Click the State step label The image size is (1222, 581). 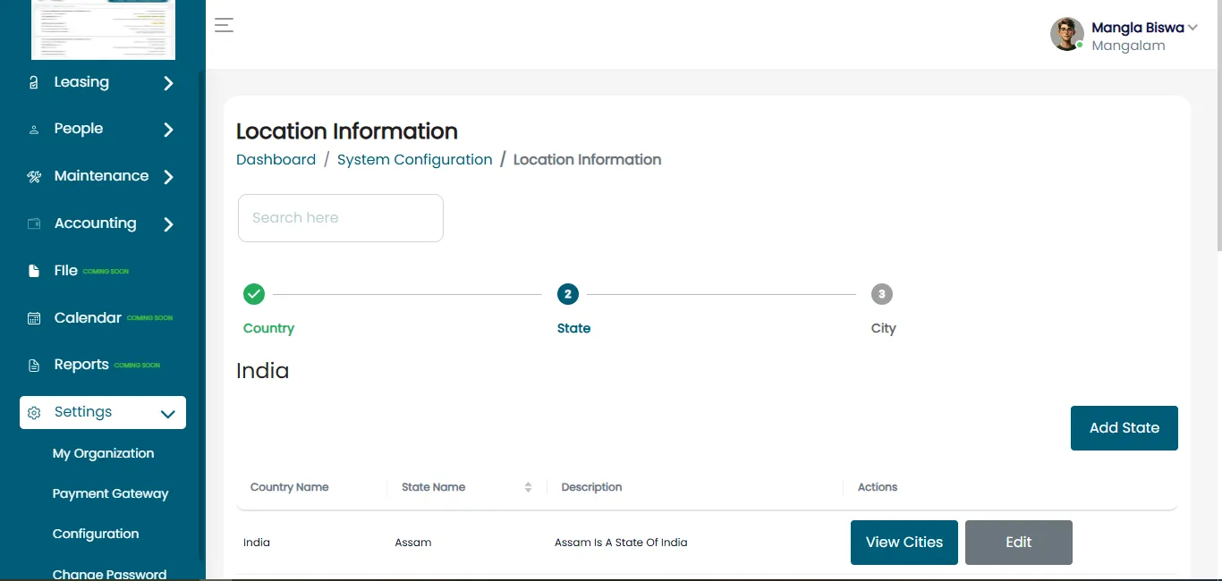coord(573,328)
